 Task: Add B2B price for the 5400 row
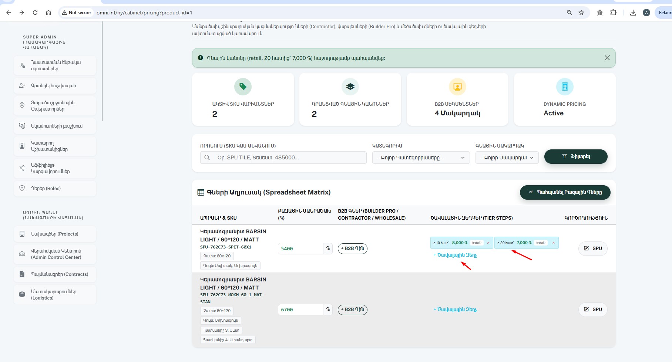point(353,248)
